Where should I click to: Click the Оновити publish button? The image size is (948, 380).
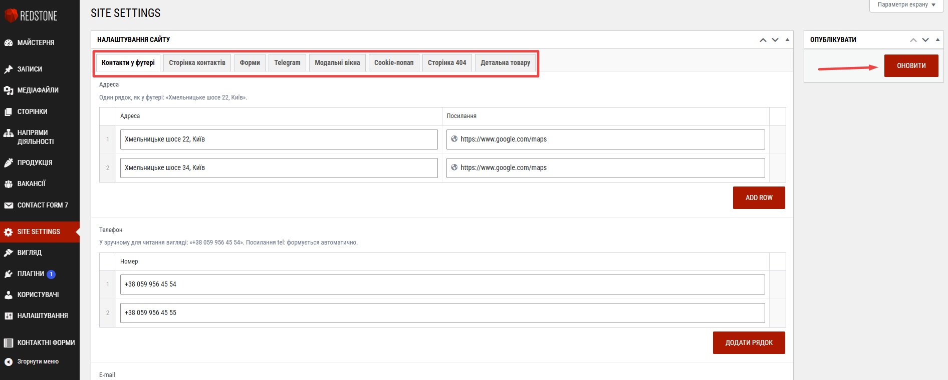pyautogui.click(x=911, y=65)
